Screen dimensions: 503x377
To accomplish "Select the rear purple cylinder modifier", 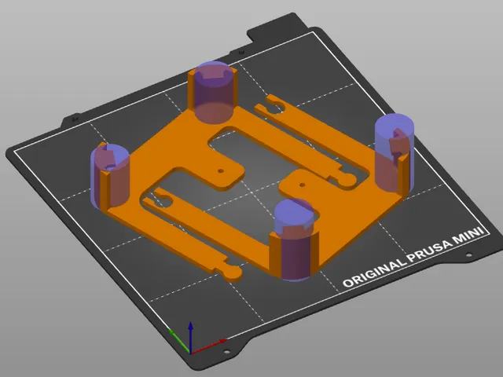I will pos(214,93).
